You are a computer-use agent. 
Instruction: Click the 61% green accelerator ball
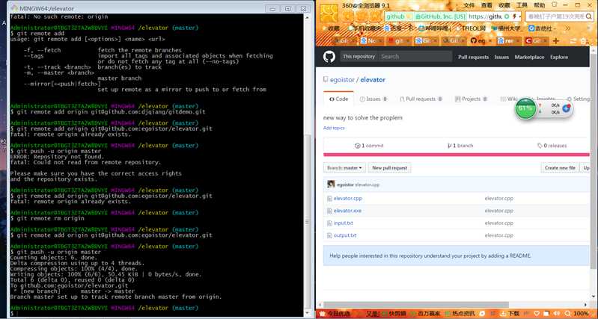coord(526,108)
